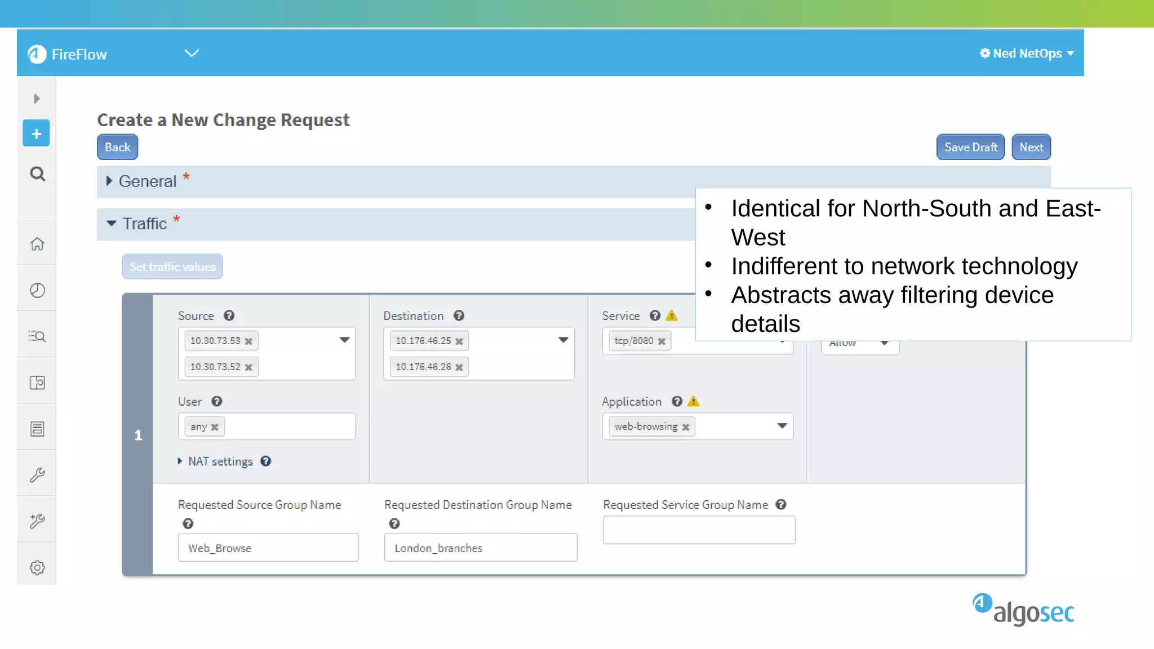
Task: Click the plus new request sidebar icon
Action: (x=36, y=134)
